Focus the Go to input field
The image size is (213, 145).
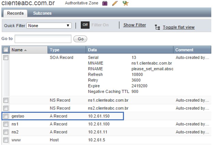click(43, 39)
